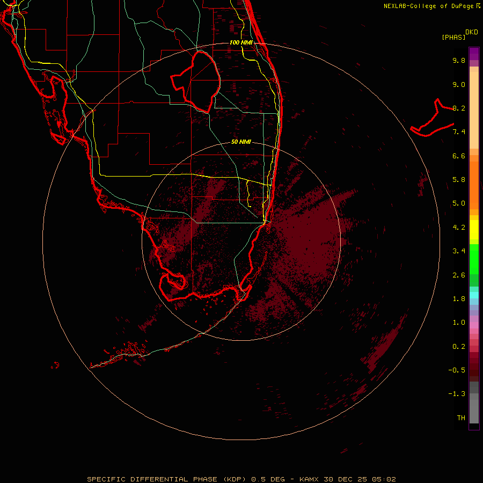Click the 1.8 value on color scale

point(459,299)
